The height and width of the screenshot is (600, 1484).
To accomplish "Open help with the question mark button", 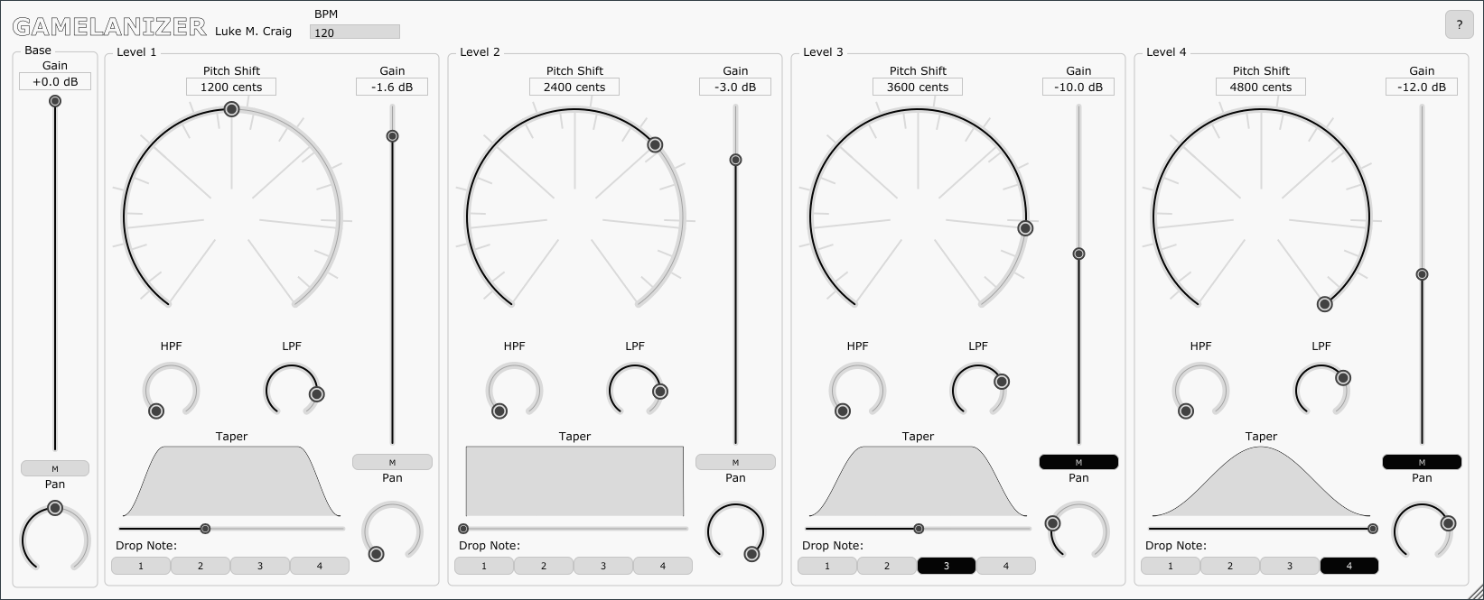I will pos(1459,25).
